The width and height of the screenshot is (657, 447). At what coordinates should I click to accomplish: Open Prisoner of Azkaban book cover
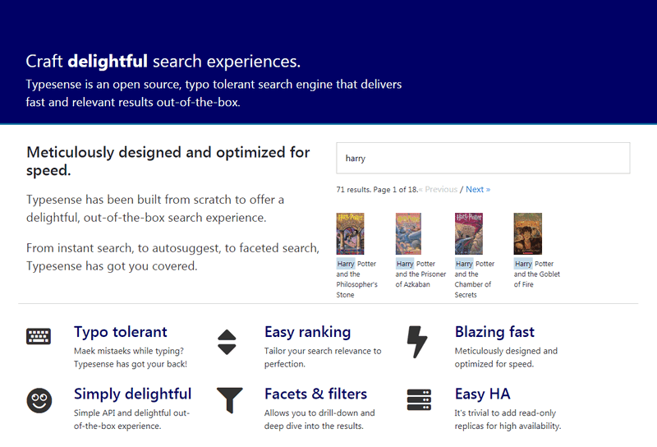408,234
